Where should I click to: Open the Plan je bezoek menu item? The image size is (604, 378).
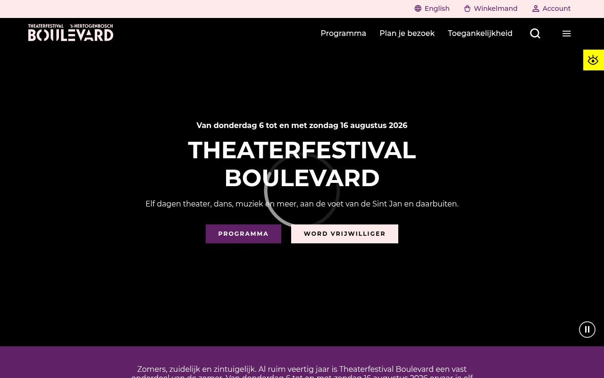coord(407,34)
